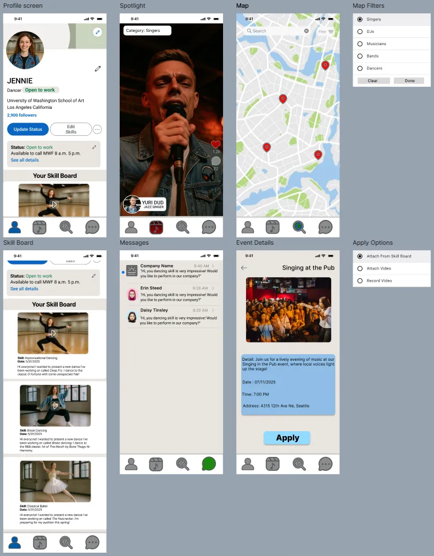434x556 pixels.
Task: Play the Classical Ballet video thumbnail
Action: [x=55, y=481]
